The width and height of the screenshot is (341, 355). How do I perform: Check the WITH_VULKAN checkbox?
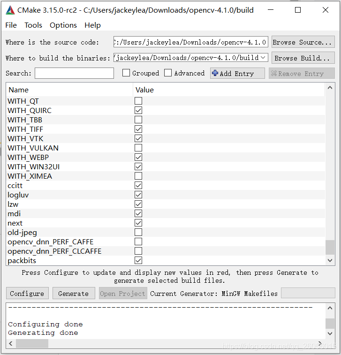click(x=138, y=148)
